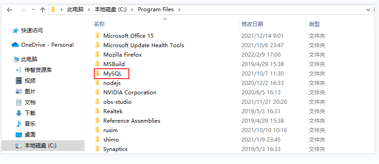Screen dimensions: 379x164
Task: Open 音乐 note icon in sidebar
Action: [x=18, y=124]
